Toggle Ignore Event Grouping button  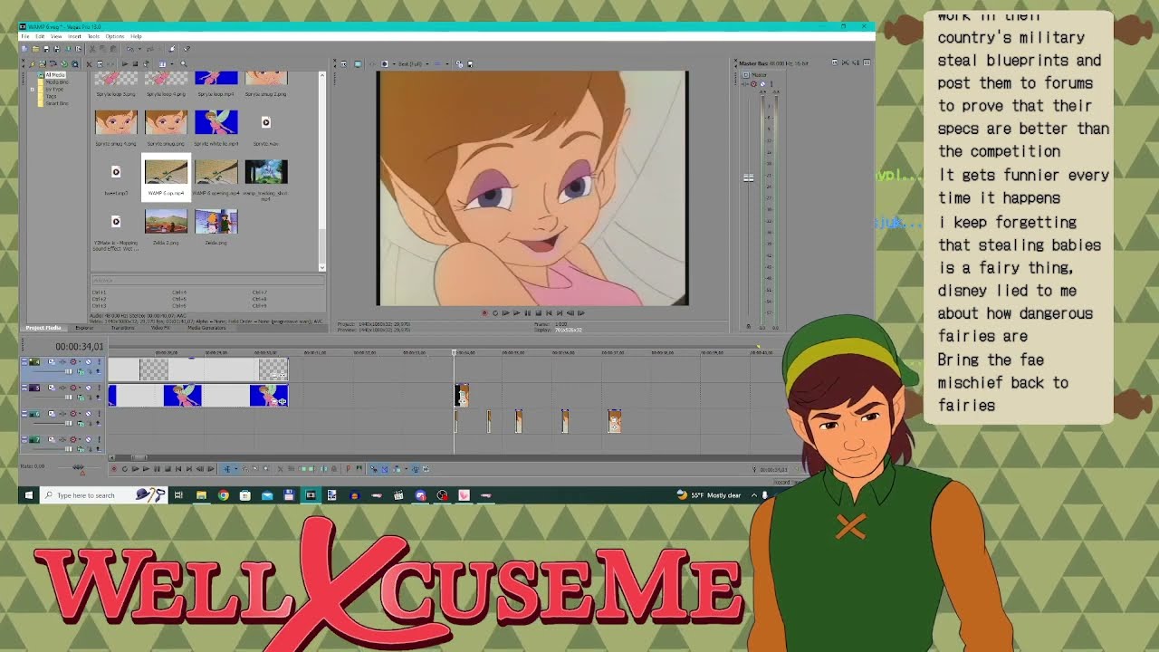coord(426,469)
